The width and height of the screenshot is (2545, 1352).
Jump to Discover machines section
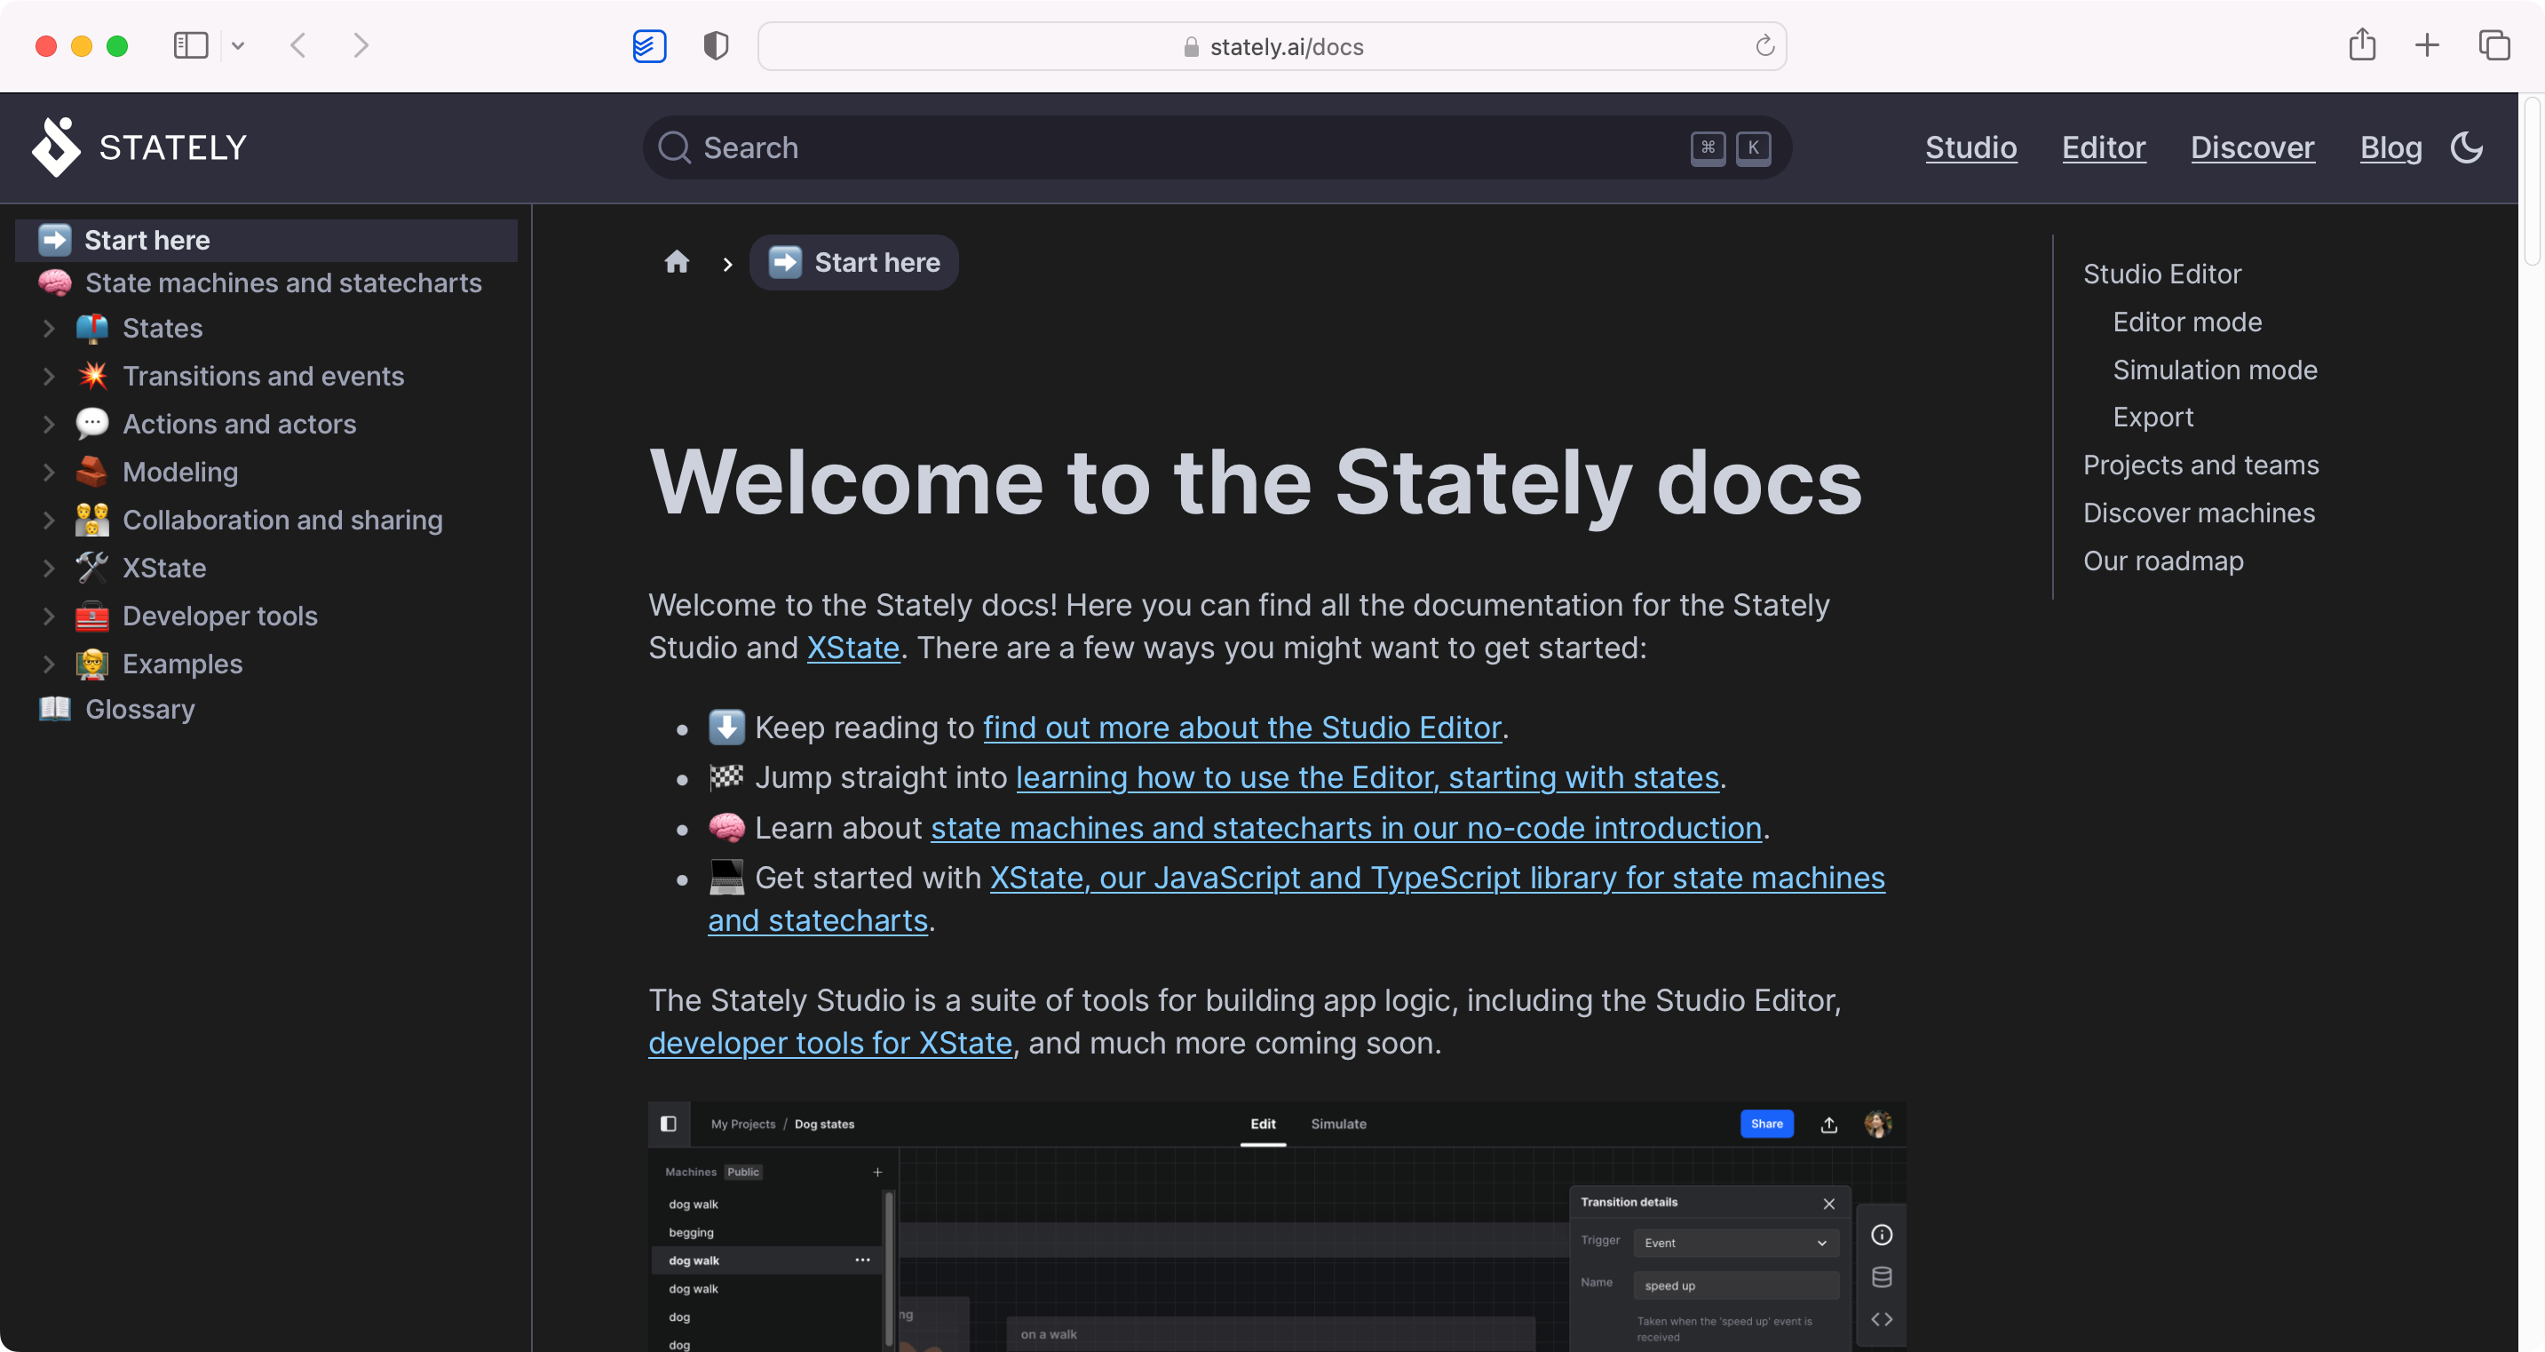tap(2198, 513)
